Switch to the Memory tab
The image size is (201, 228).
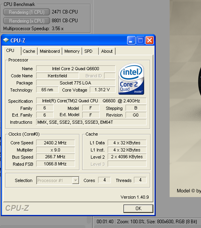72,51
